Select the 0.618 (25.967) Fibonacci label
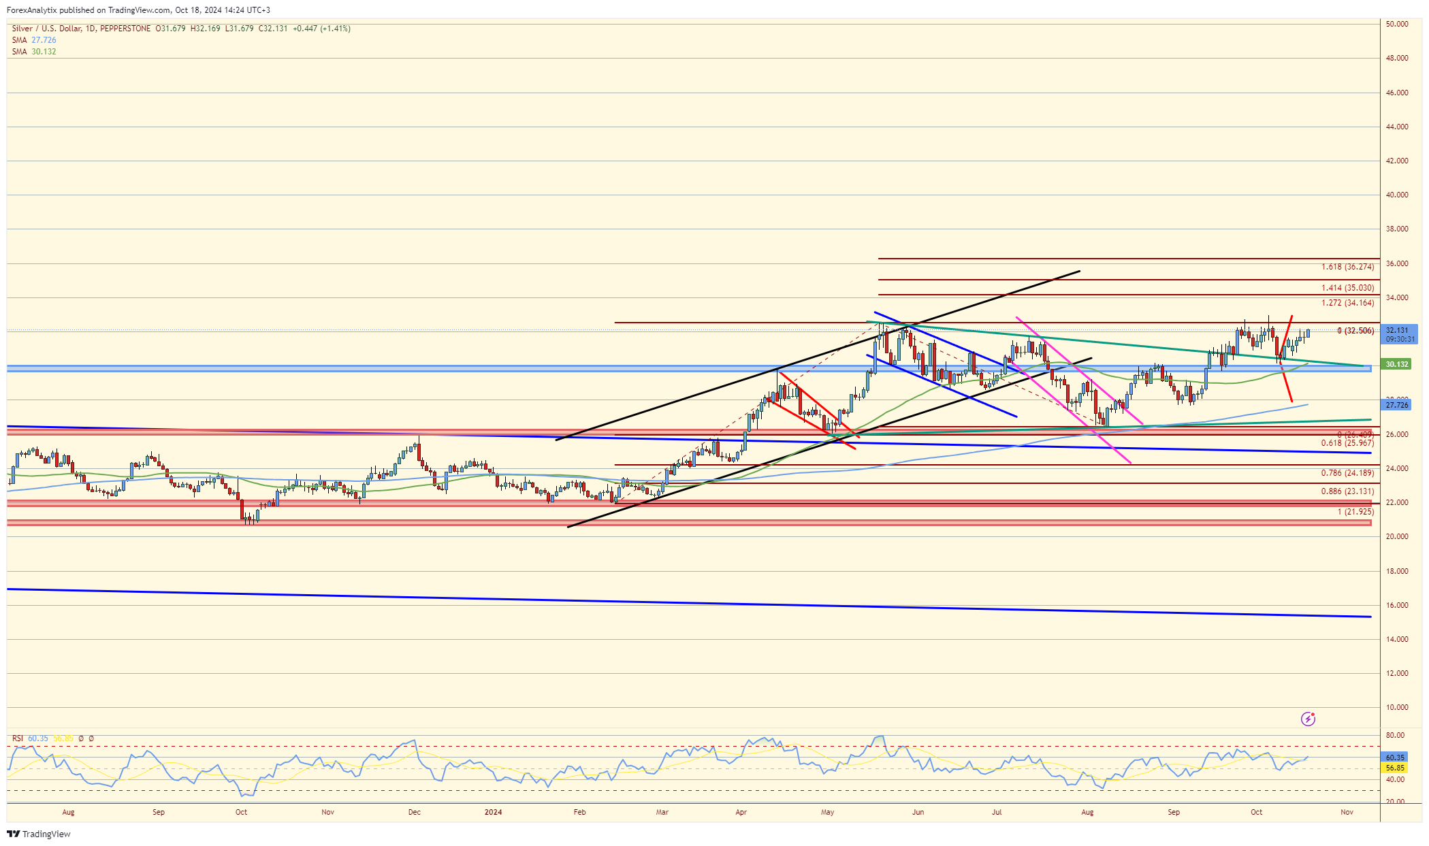This screenshot has height=846, width=1429. (x=1348, y=443)
